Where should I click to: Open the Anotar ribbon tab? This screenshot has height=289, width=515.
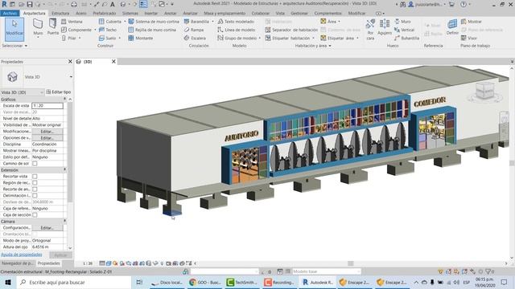170,13
